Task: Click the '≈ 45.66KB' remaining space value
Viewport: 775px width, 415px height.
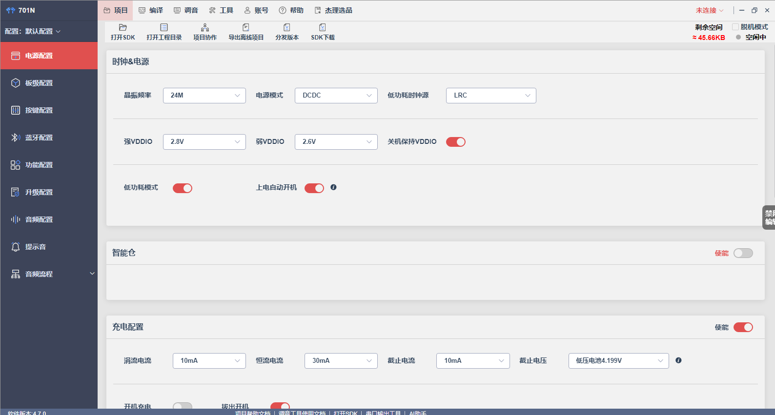Action: click(709, 38)
